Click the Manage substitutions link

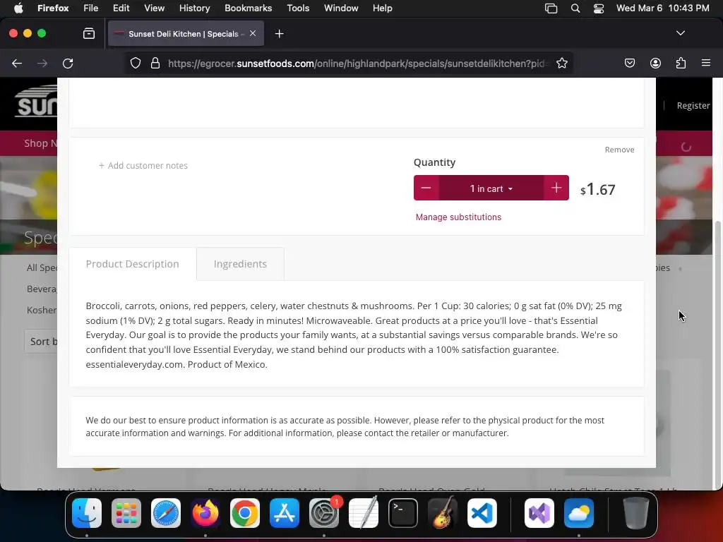point(458,217)
